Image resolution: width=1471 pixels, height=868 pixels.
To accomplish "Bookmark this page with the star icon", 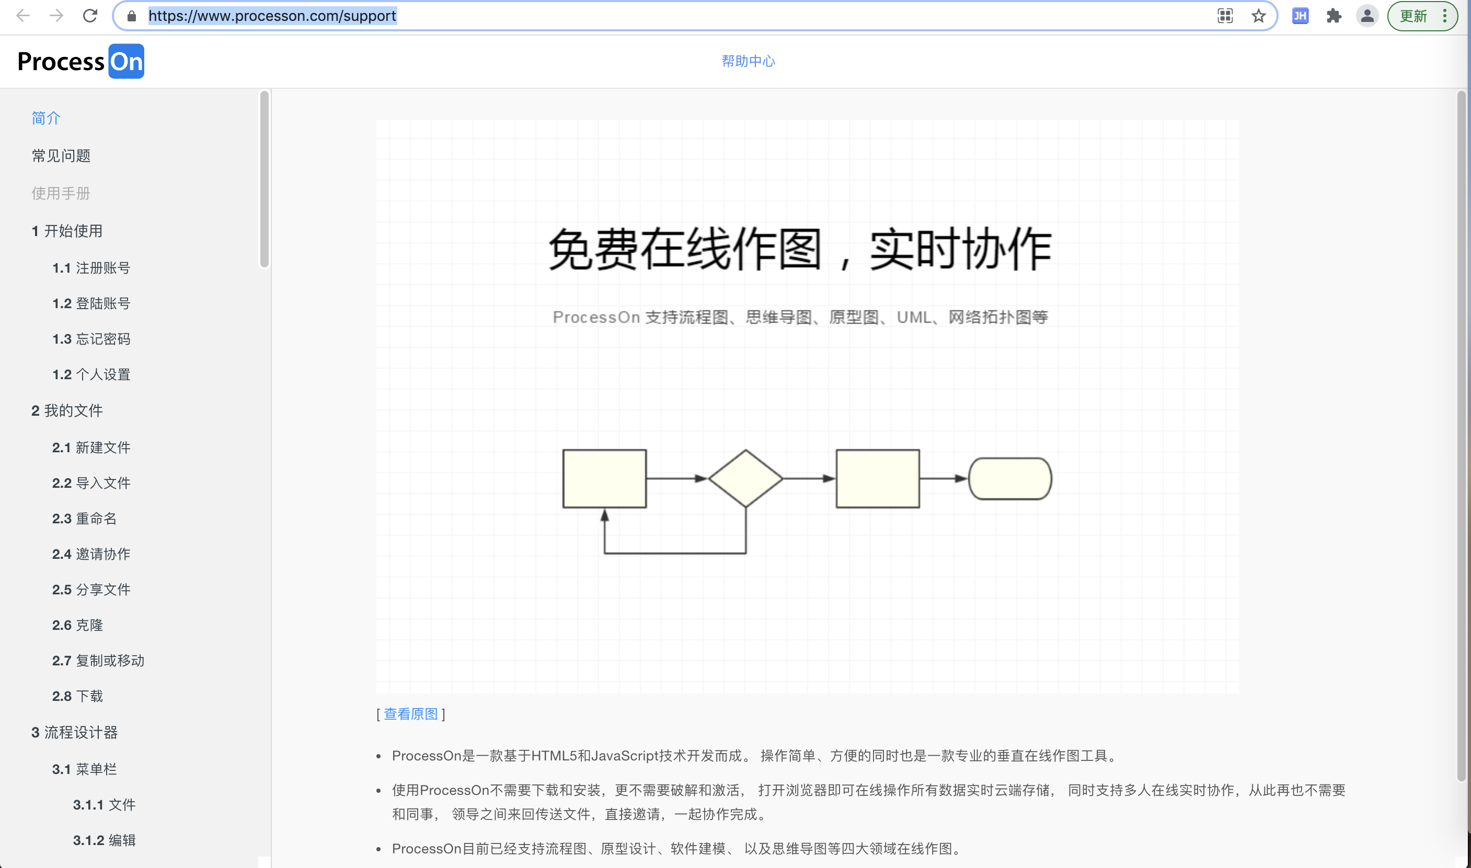I will 1259,16.
